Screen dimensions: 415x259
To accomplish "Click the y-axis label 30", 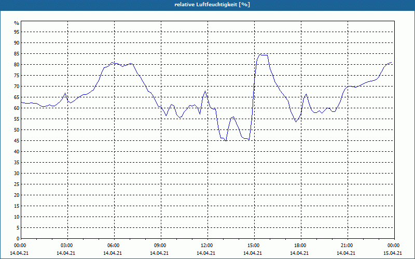I will [x=17, y=174].
